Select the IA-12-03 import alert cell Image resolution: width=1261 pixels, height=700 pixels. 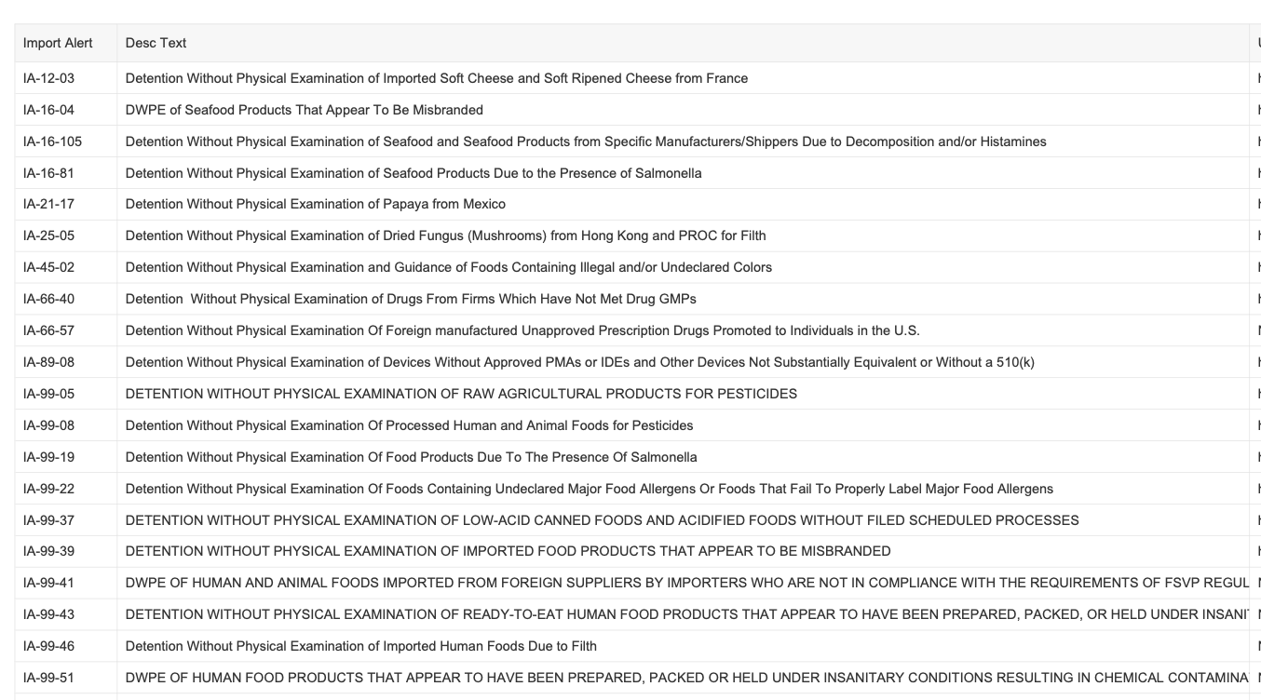click(x=48, y=78)
